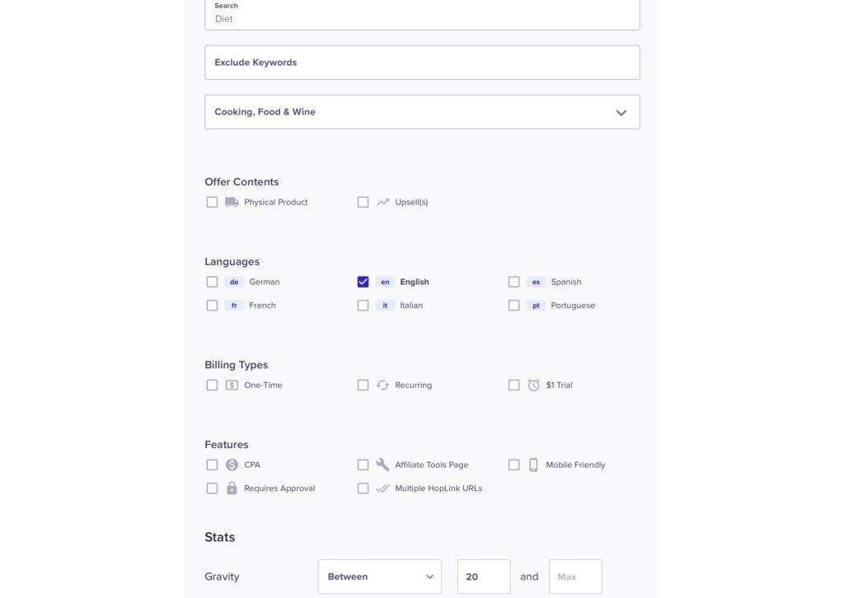844x598 pixels.
Task: Click the clock icon for $1 Trial
Action: (533, 385)
